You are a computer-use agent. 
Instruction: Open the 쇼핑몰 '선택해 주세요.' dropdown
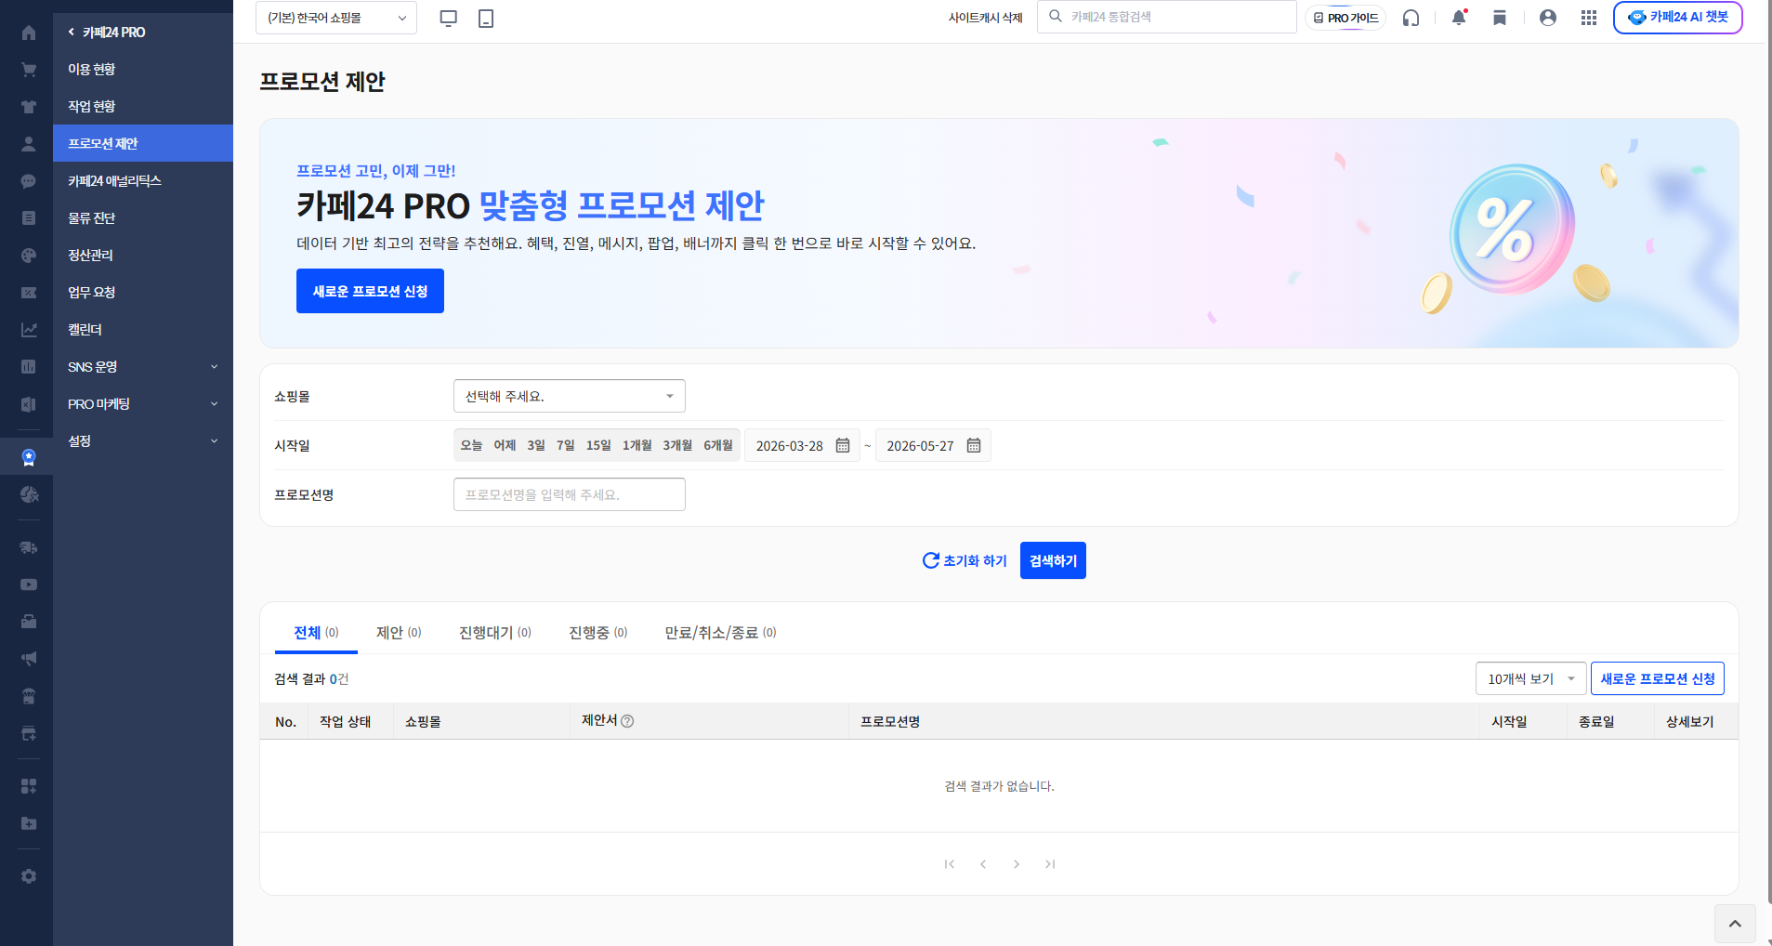coord(570,396)
